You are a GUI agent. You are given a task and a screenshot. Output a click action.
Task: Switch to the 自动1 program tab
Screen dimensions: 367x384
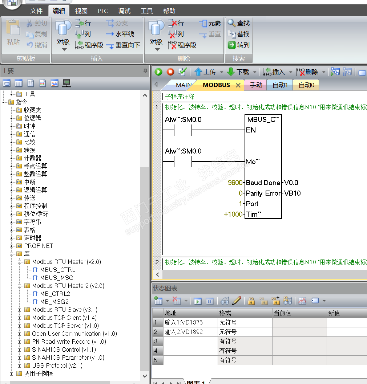pos(280,85)
